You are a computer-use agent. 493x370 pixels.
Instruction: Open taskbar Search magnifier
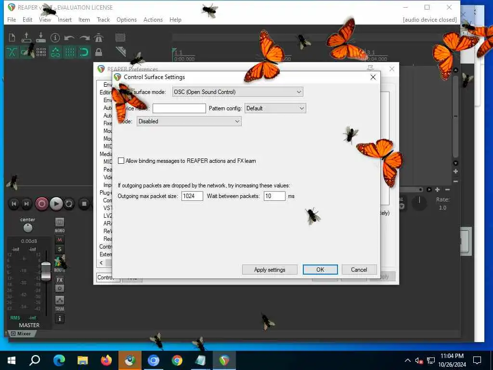[x=35, y=360]
